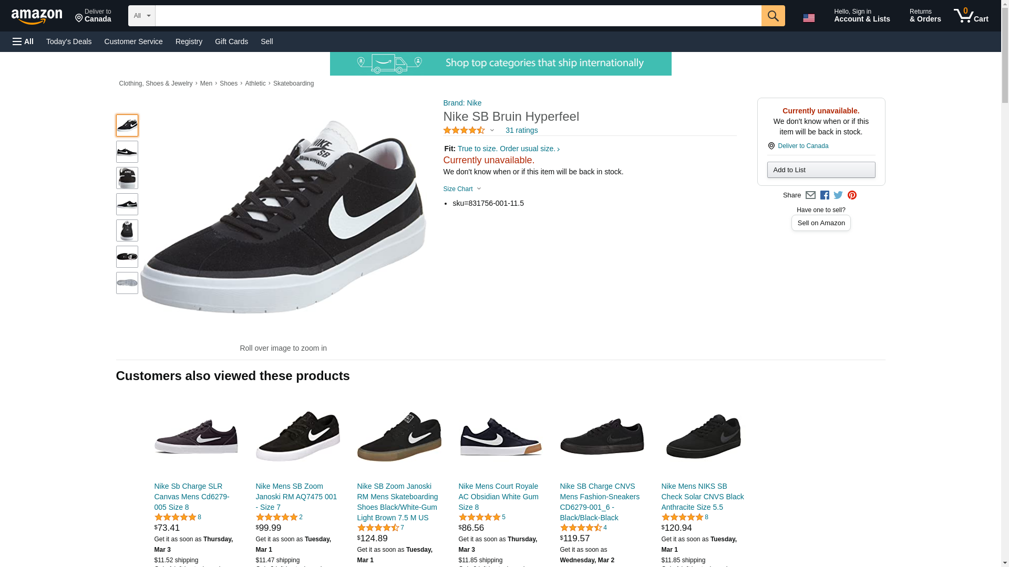Open the 31 ratings link
Viewport: 1009px width, 567px height.
pyautogui.click(x=521, y=130)
